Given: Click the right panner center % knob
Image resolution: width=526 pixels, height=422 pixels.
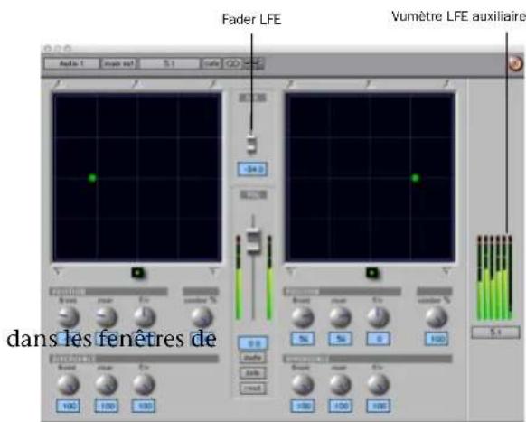Looking at the screenshot, I should coord(437,317).
